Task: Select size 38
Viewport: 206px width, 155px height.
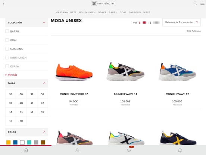Action: click(x=43, y=94)
